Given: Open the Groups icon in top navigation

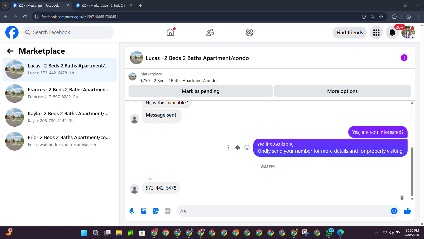Looking at the screenshot, I should pyautogui.click(x=250, y=32).
